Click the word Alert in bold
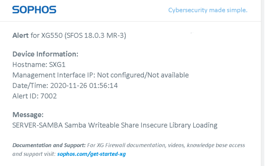Viewport: 265px width, 166px height. [20, 36]
